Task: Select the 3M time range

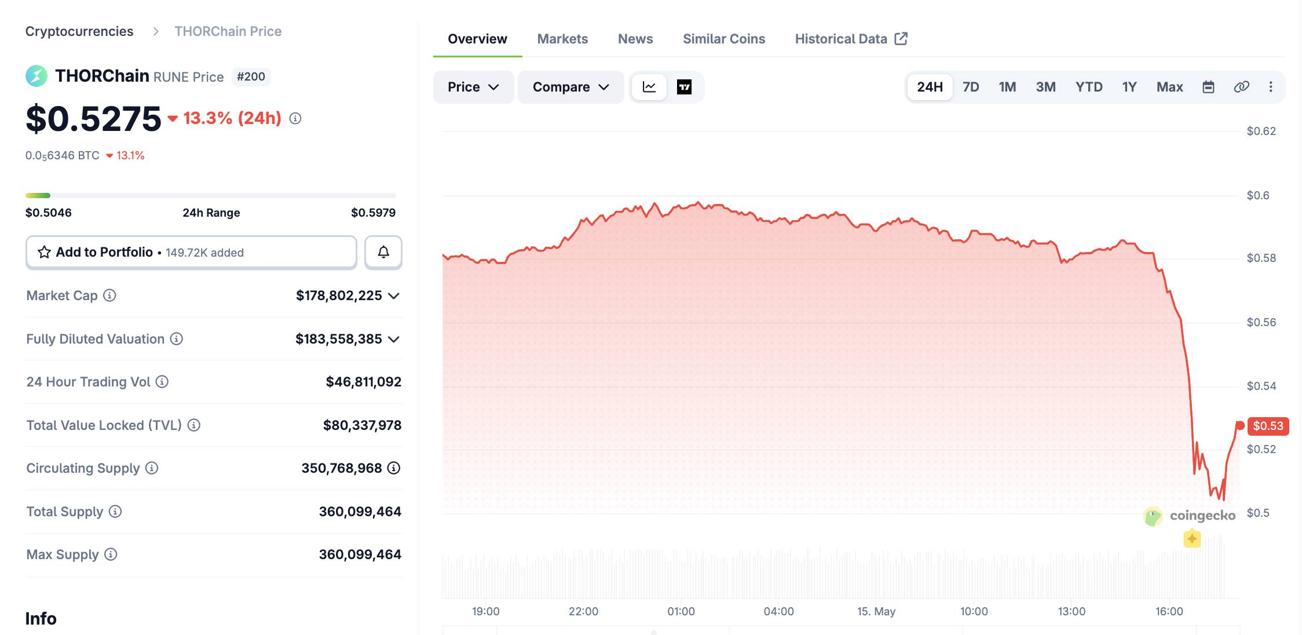Action: pyautogui.click(x=1045, y=87)
